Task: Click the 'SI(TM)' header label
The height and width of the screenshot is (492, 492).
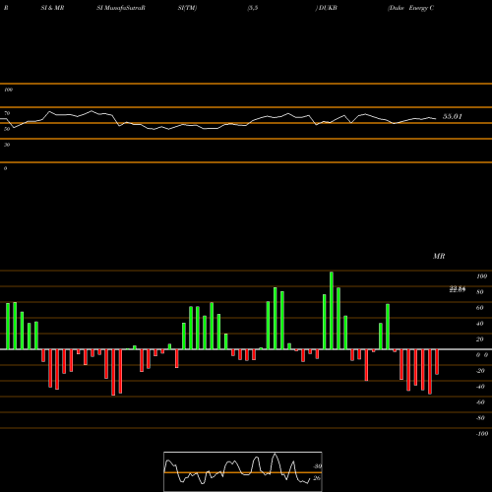Action: click(187, 8)
